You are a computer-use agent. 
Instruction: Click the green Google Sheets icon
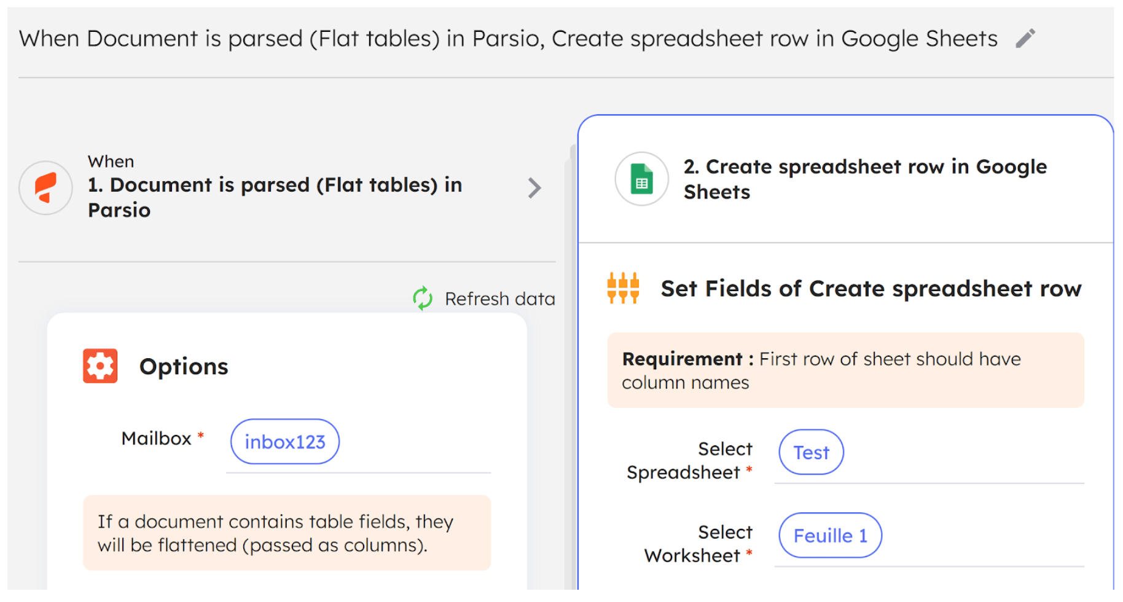[x=641, y=179]
